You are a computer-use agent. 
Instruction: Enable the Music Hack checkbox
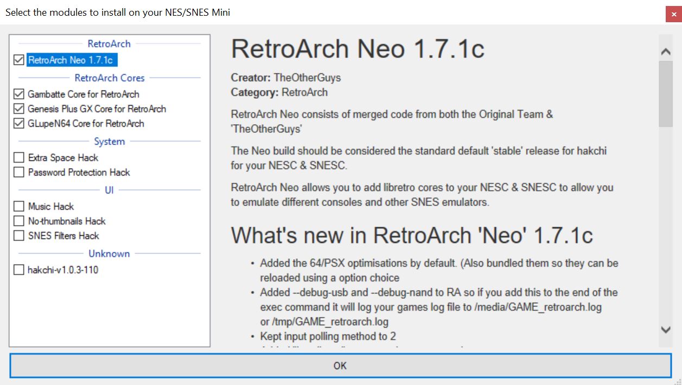coord(19,207)
